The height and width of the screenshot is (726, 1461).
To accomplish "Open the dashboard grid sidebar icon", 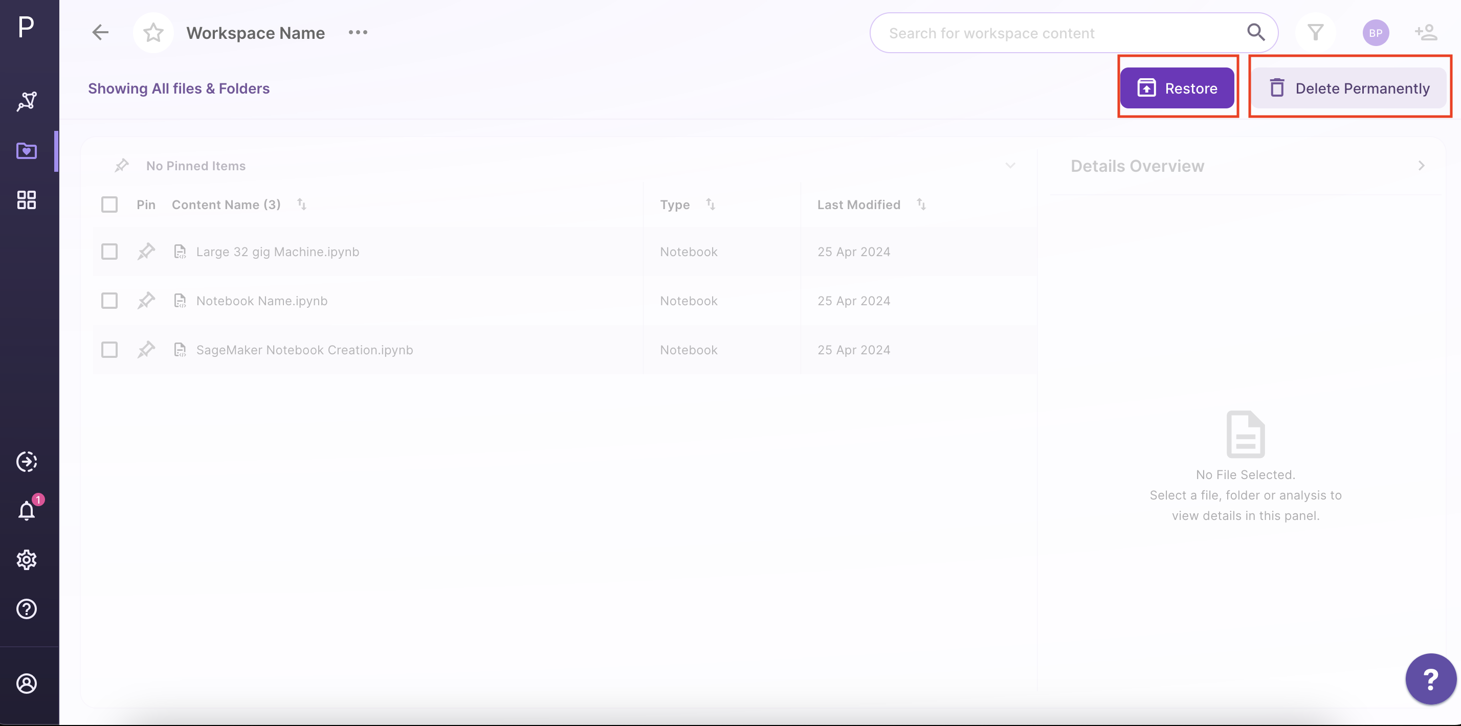I will 27,200.
